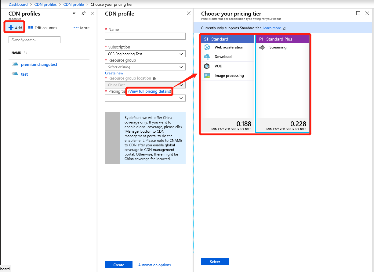Sort by the NAME column header
This screenshot has height=272, width=374.
click(x=16, y=53)
